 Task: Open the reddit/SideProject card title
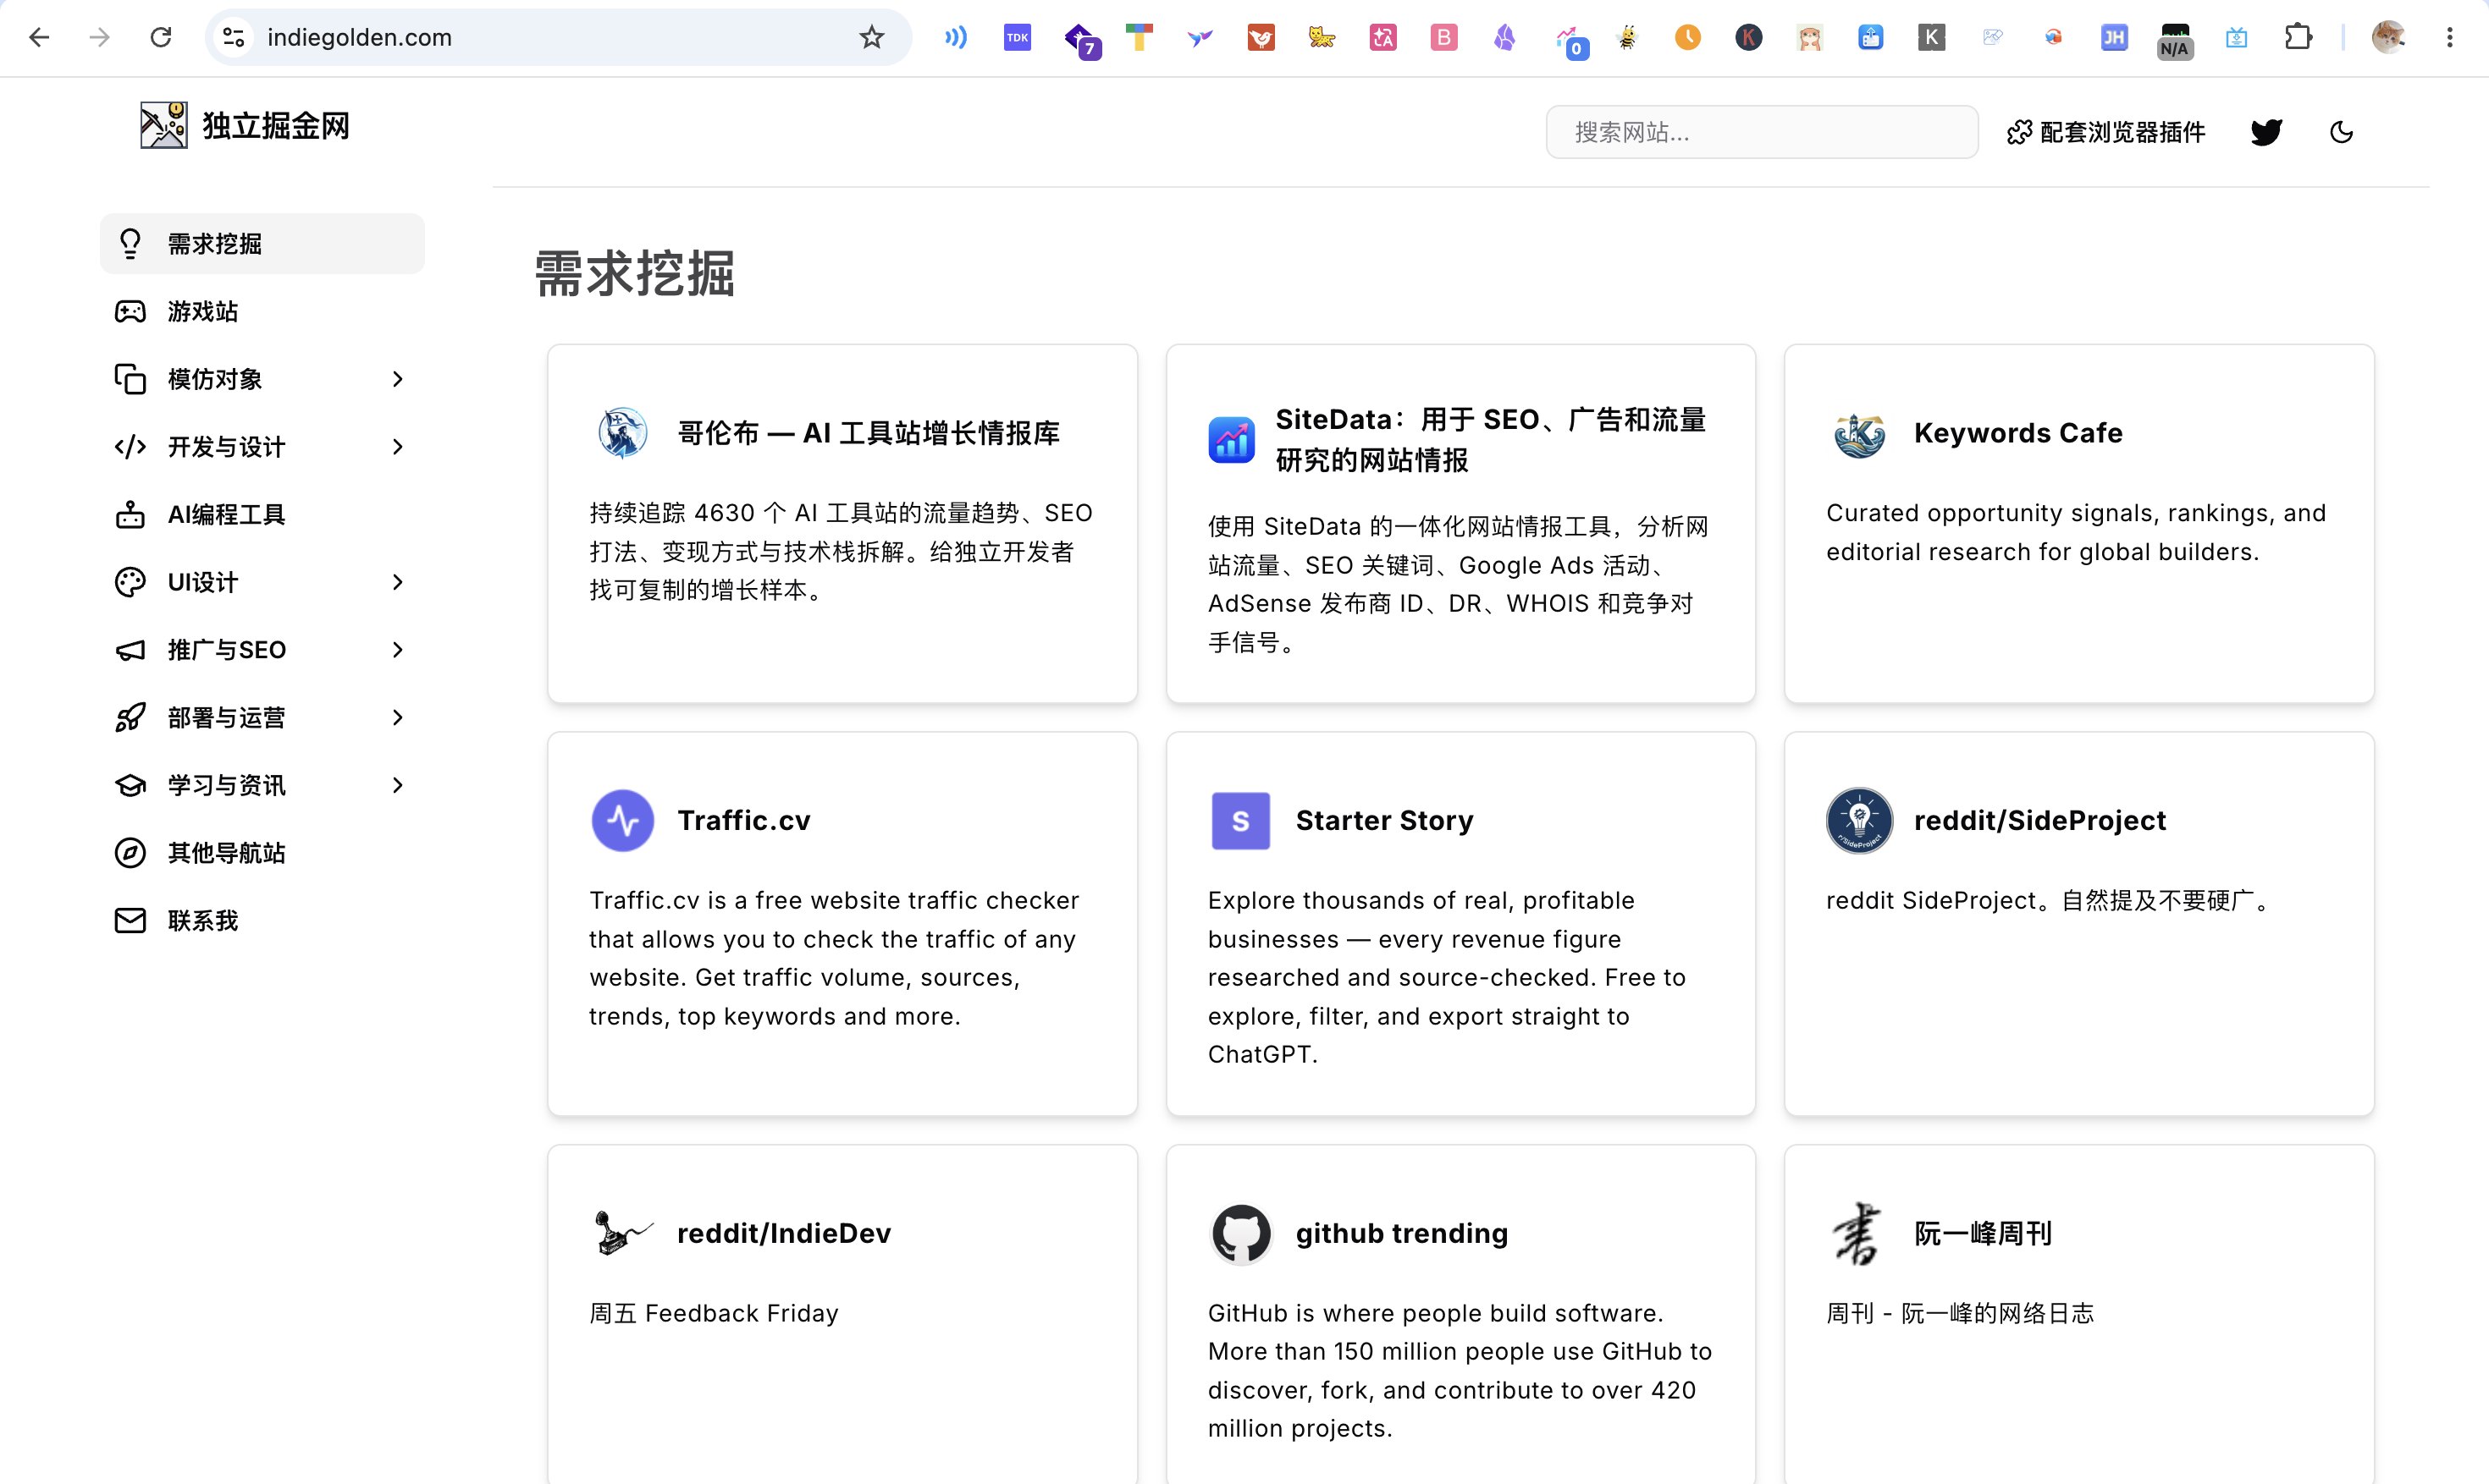point(2039,821)
